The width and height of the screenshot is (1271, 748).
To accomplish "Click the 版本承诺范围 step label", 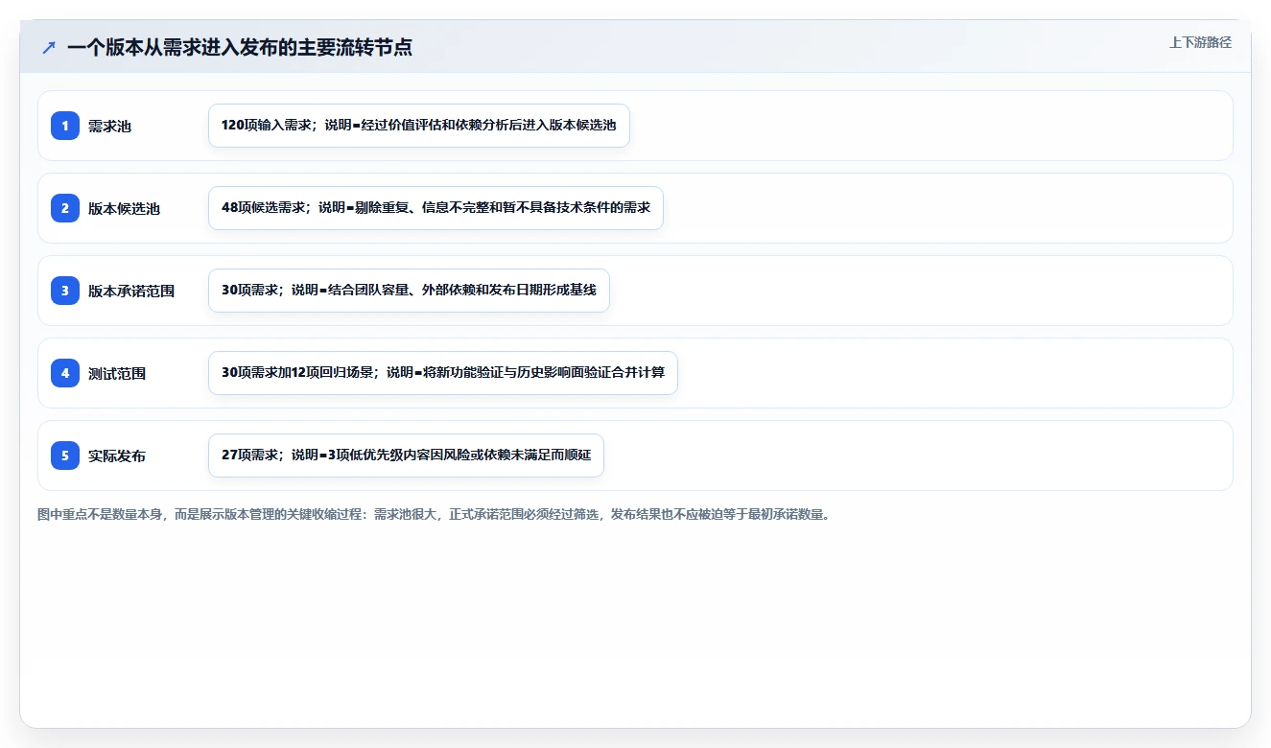I will [131, 291].
